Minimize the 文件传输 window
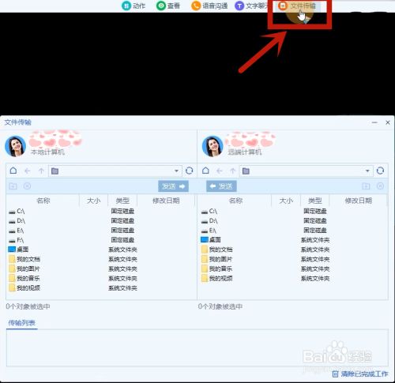395x383 pixels. click(374, 122)
